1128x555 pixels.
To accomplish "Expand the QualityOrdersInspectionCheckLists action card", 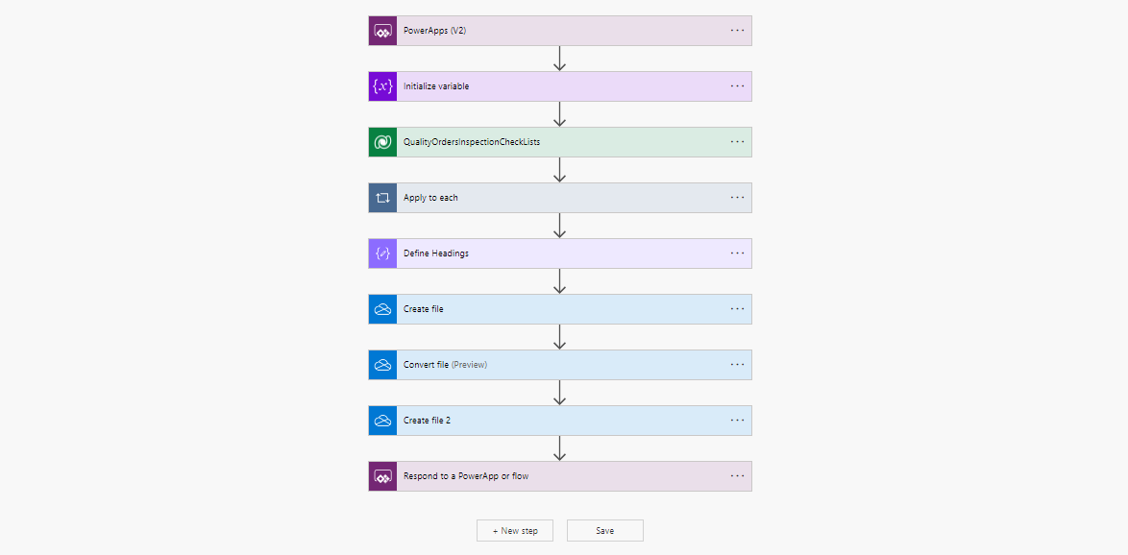I will (x=560, y=142).
